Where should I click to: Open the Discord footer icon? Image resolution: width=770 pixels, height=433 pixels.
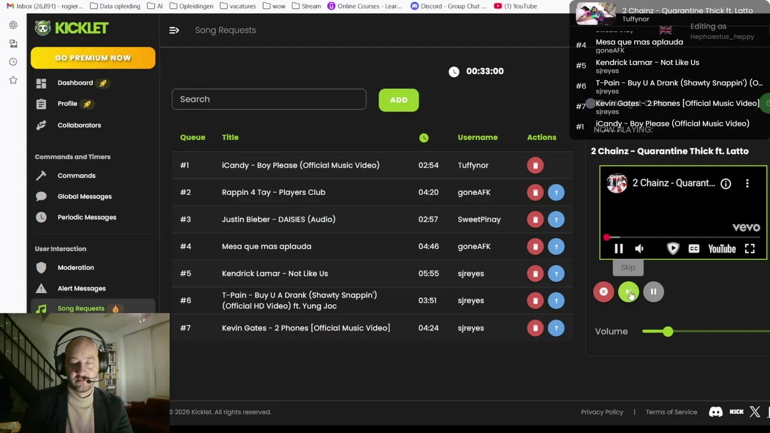tap(715, 412)
